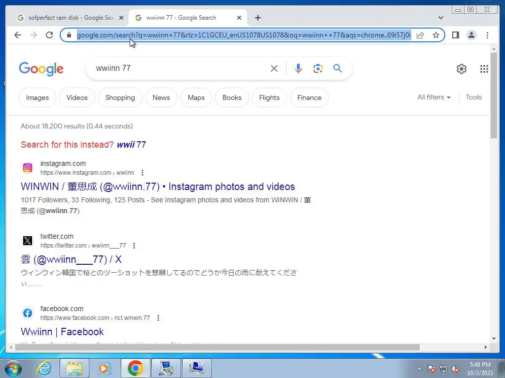The image size is (505, 378).
Task: Open the Chrome three-dot menu
Action: (x=487, y=35)
